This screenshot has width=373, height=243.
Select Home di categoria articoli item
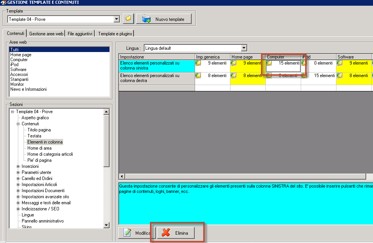coord(50,154)
